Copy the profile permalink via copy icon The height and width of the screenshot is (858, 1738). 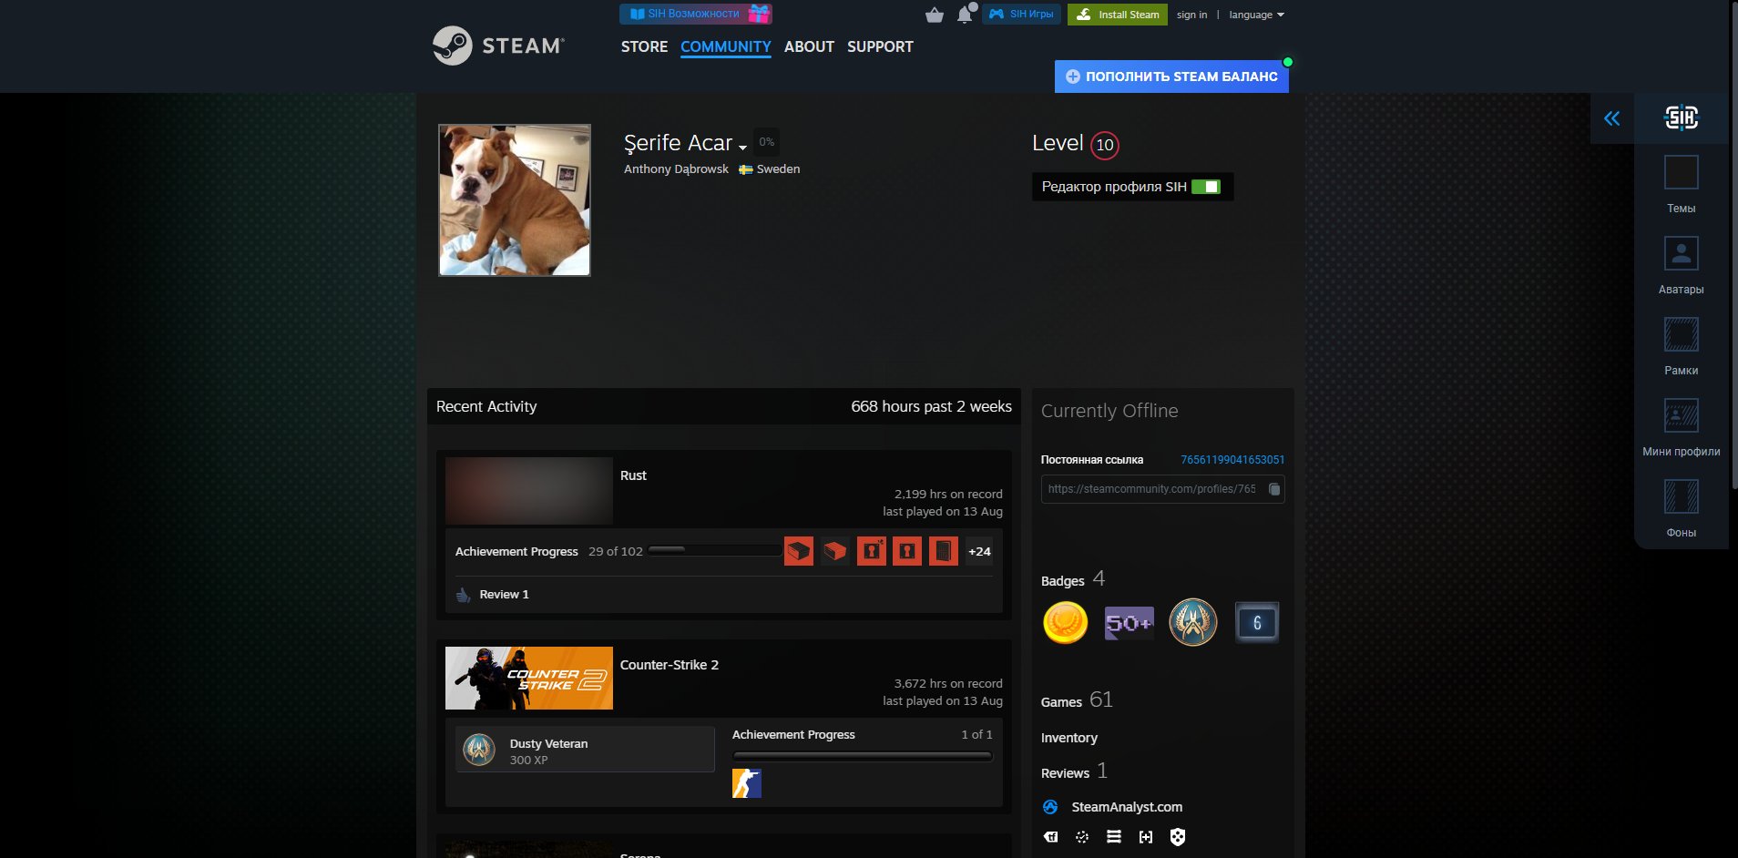[1274, 489]
